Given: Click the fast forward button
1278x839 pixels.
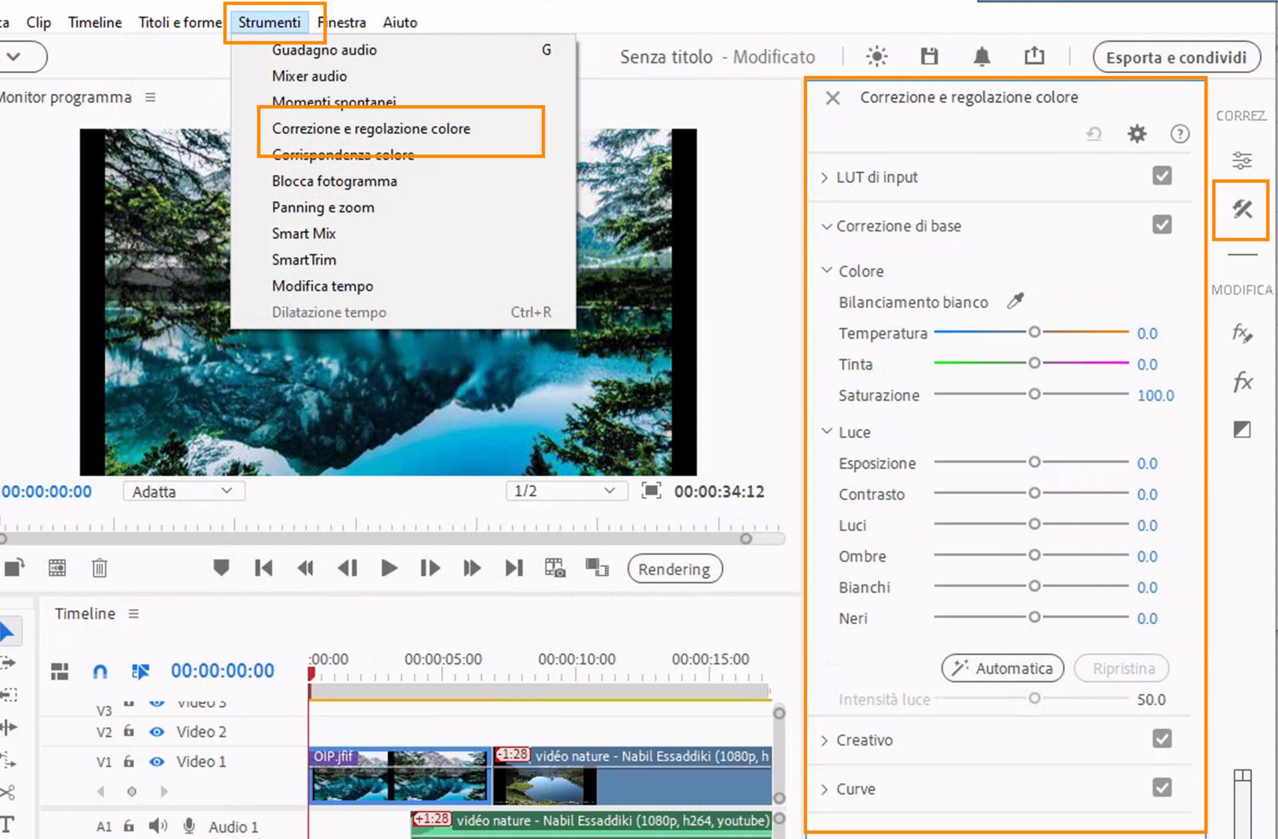Looking at the screenshot, I should [x=472, y=568].
